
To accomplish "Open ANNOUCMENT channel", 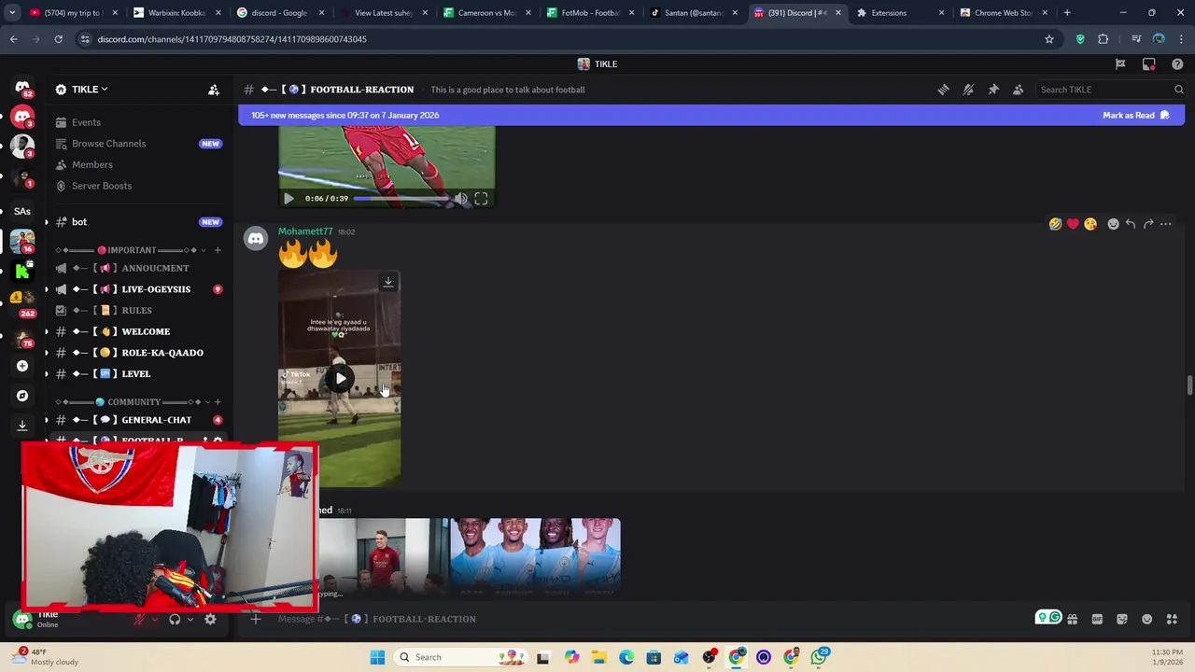I will click(x=138, y=268).
